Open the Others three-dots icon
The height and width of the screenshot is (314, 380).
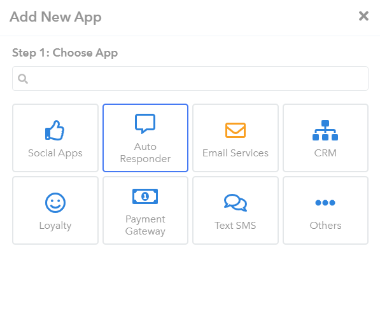pyautogui.click(x=325, y=203)
